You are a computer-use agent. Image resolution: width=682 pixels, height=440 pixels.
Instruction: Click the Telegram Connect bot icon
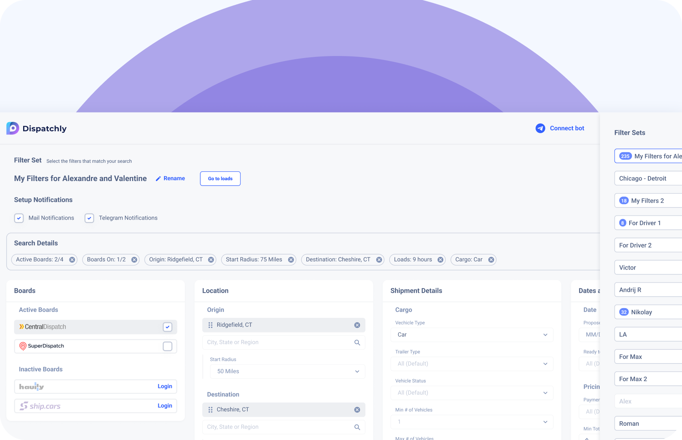pos(540,128)
